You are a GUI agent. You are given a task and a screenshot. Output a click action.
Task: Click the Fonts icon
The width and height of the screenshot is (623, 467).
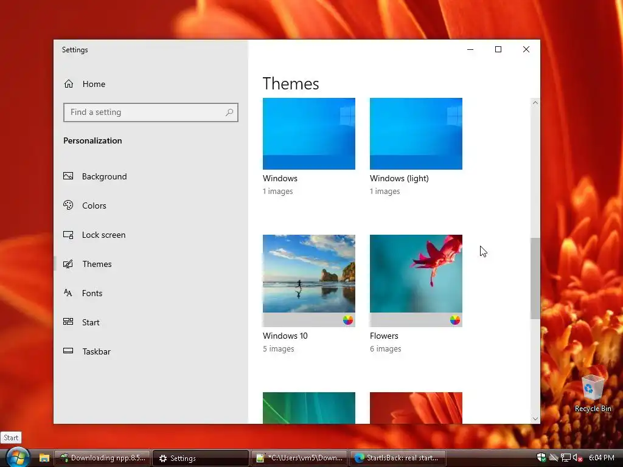click(68, 293)
